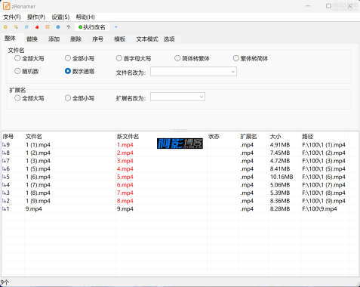360x287 pixels.
Task: Click the red toolbar icon
Action: (37, 27)
